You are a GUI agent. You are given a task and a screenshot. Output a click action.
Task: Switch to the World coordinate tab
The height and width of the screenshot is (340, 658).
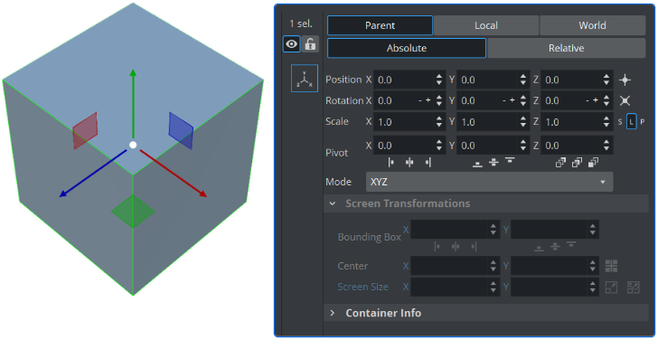[x=592, y=25]
